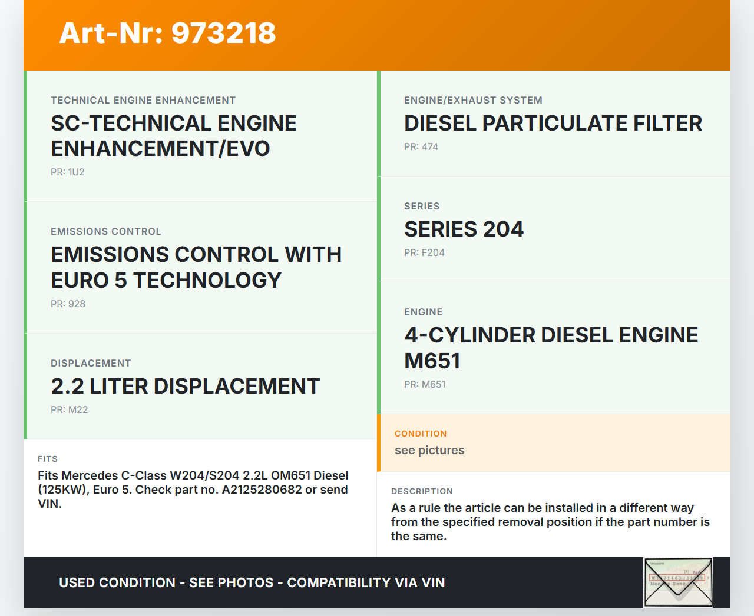Viewport: 754px width, 616px height.
Task: Select the SC-Technical Engine Enhancement/EVO heading
Action: (x=173, y=136)
